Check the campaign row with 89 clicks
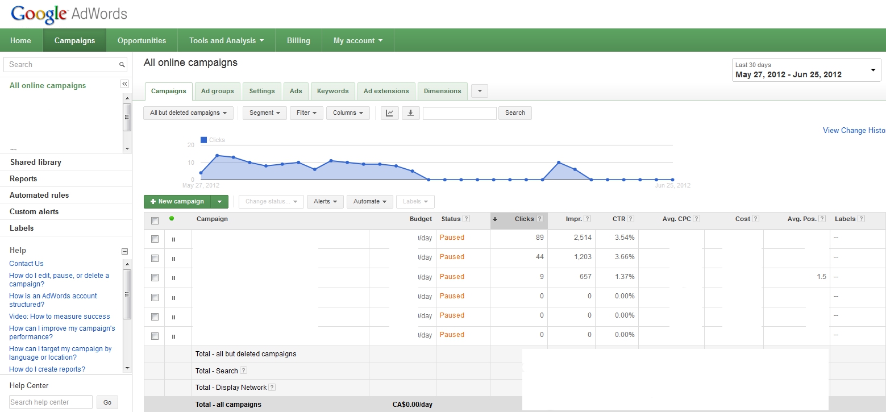This screenshot has width=886, height=412. [x=155, y=239]
